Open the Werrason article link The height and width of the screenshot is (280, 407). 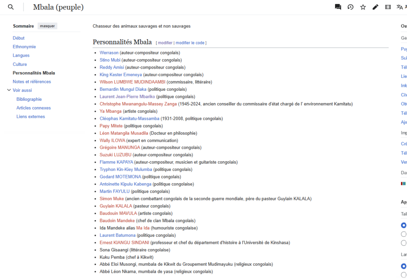tap(109, 53)
